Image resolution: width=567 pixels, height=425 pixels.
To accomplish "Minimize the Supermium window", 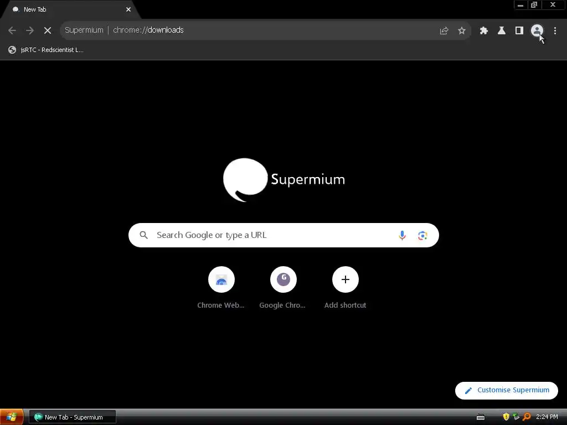I will point(520,5).
